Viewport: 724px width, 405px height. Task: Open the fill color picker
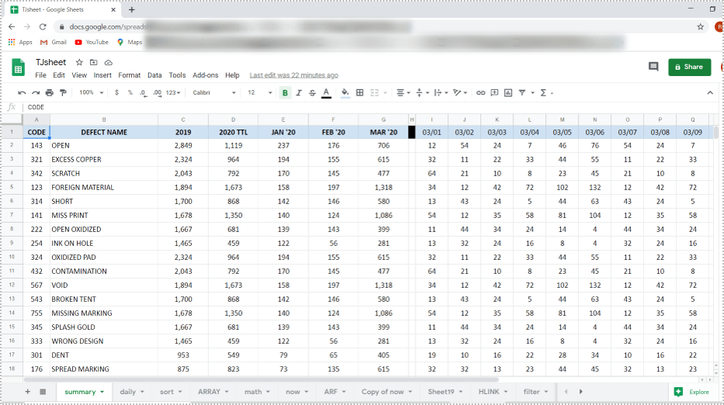345,92
